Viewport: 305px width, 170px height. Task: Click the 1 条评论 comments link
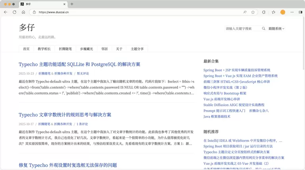click(82, 124)
